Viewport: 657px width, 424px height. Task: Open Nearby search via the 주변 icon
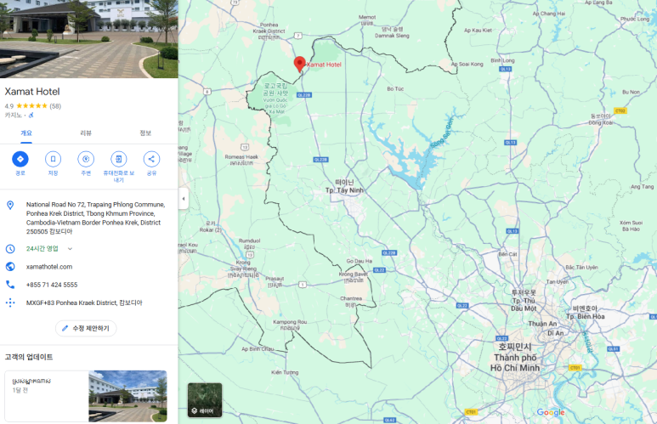tap(86, 159)
